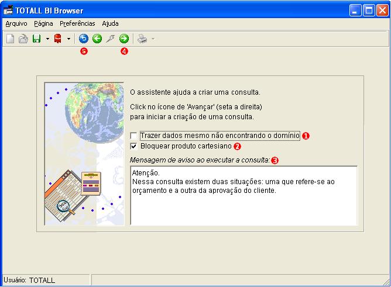Image resolution: width=391 pixels, height=287 pixels.
Task: Uncheck 'Bloquear produto cartesiano' checkbox
Action: click(x=133, y=146)
